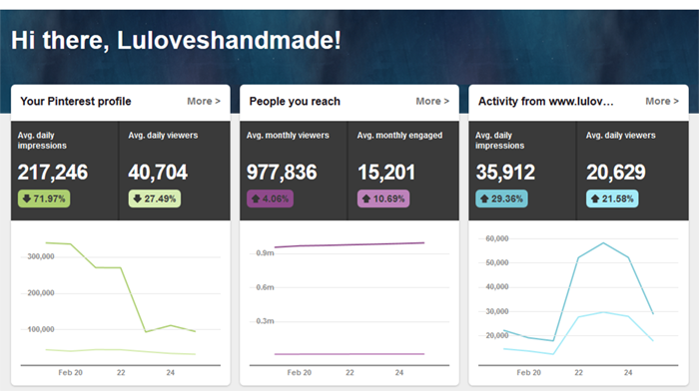699x391 pixels.
Task: Click the 100,000 axis label
Action: pyautogui.click(x=41, y=329)
